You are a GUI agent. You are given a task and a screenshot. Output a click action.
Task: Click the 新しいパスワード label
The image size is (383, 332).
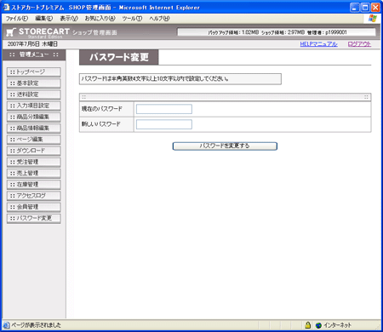(x=101, y=124)
